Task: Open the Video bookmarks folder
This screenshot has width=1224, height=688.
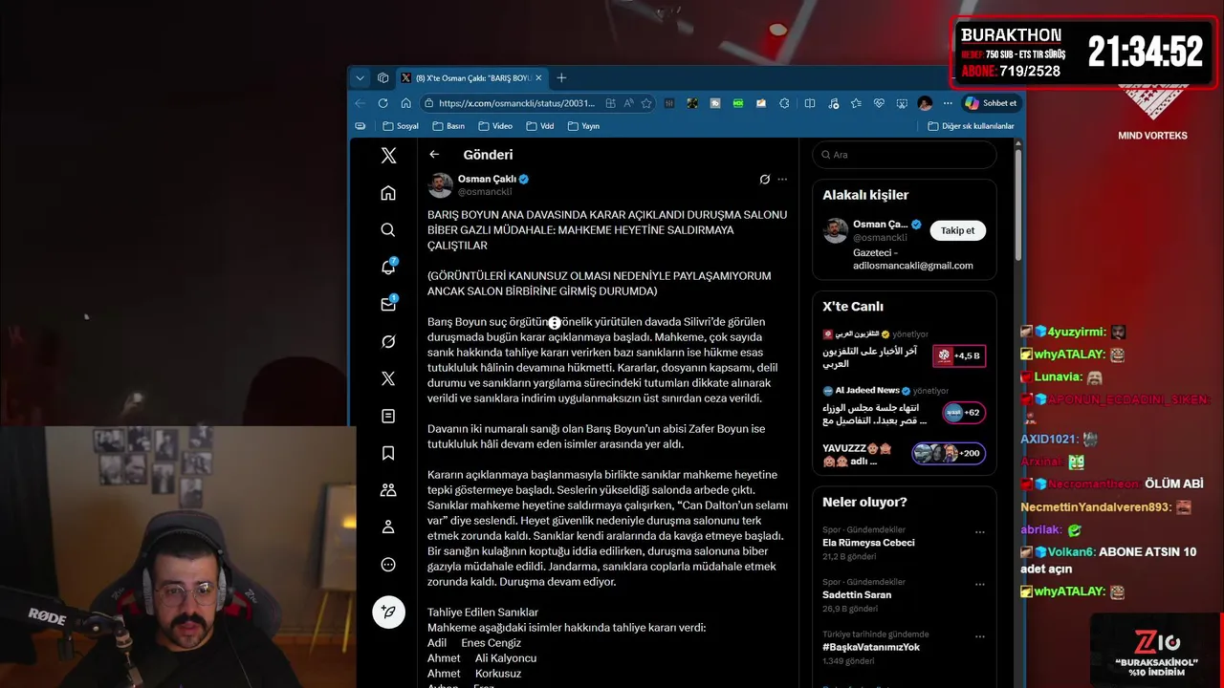Action: point(496,126)
